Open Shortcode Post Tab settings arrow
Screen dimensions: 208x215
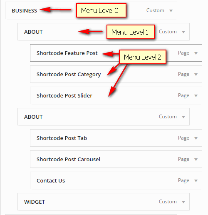196,138
